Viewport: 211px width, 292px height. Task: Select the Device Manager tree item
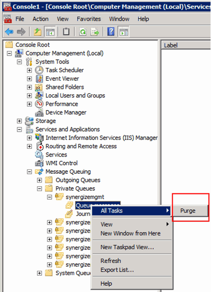(66, 112)
